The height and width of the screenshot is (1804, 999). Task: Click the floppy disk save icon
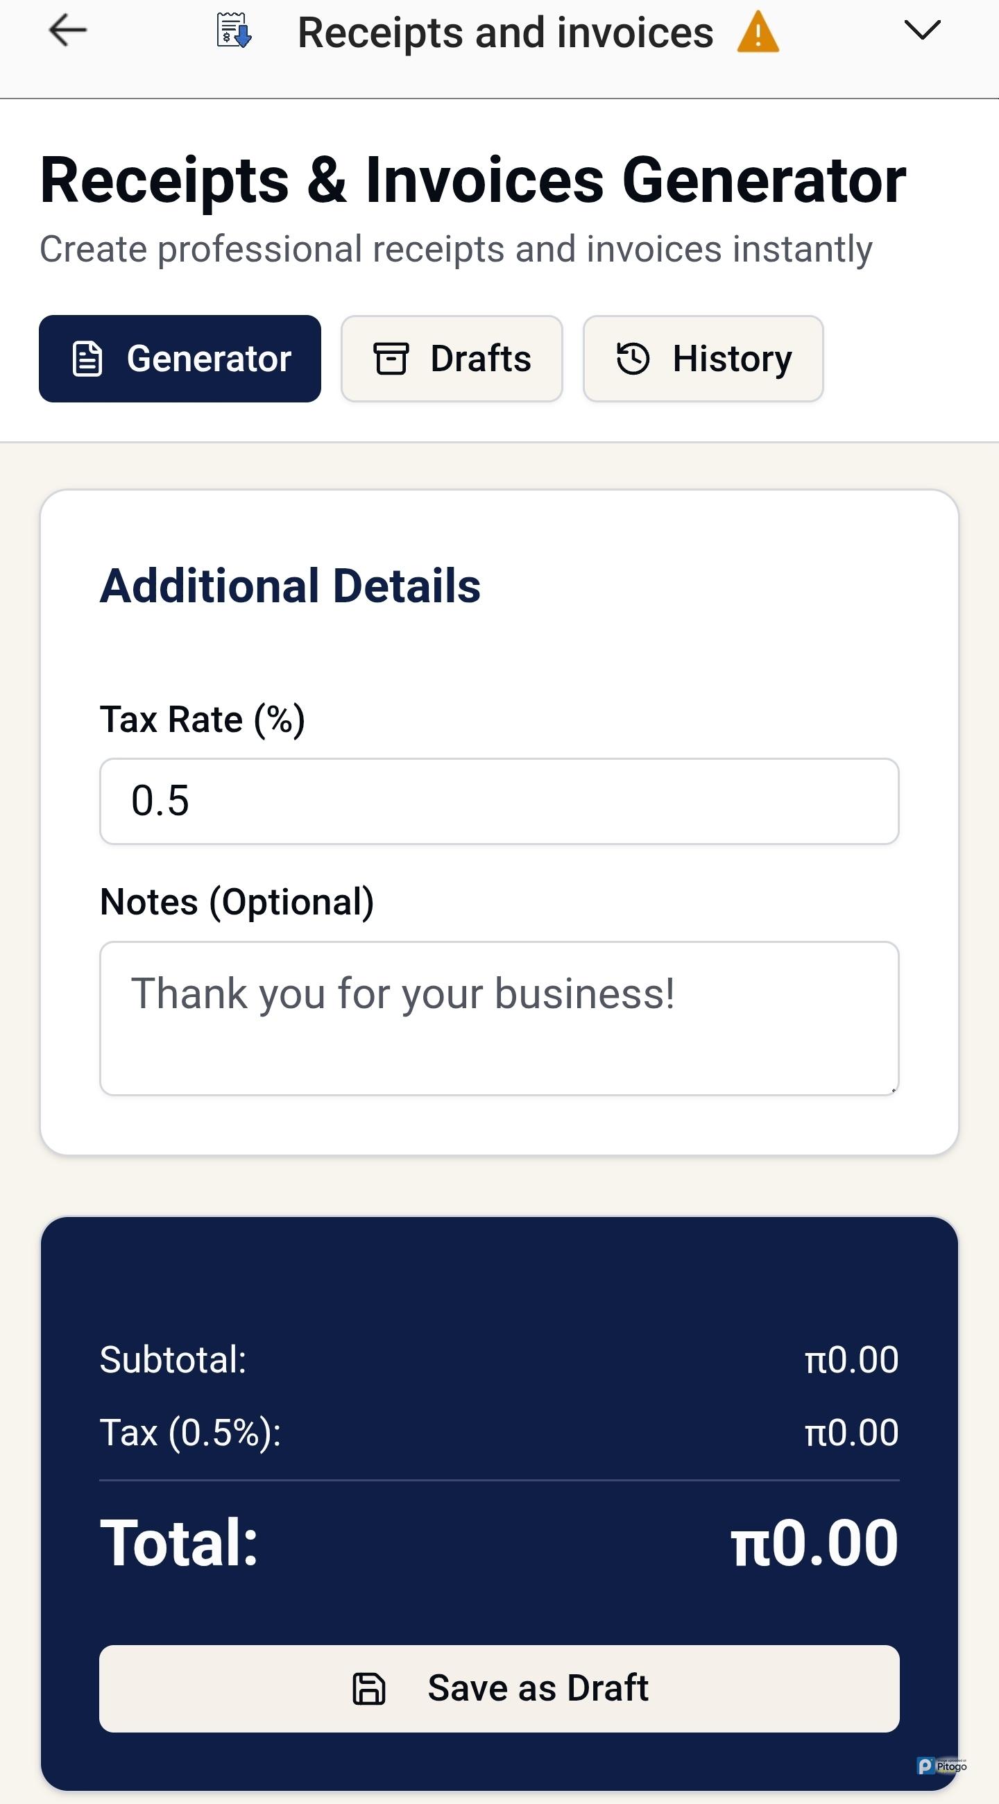(369, 1688)
